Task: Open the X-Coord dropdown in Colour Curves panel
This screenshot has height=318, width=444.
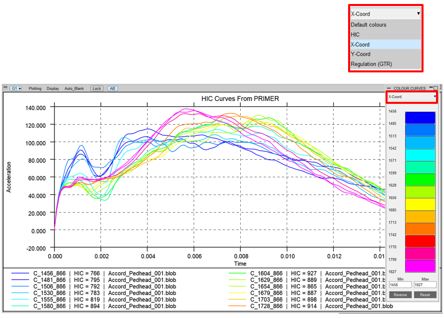Action: 412,97
